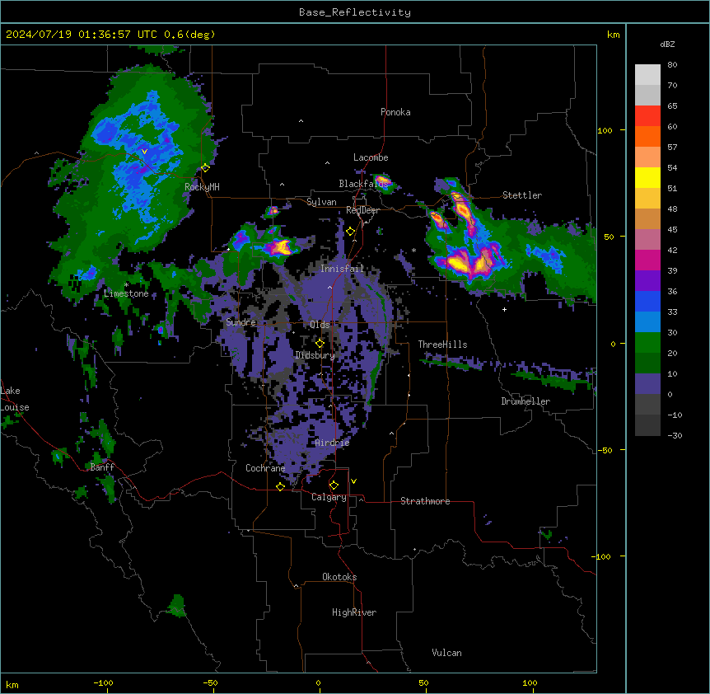The height and width of the screenshot is (694, 710).
Task: Select the Strathmore label
Action: click(x=425, y=501)
